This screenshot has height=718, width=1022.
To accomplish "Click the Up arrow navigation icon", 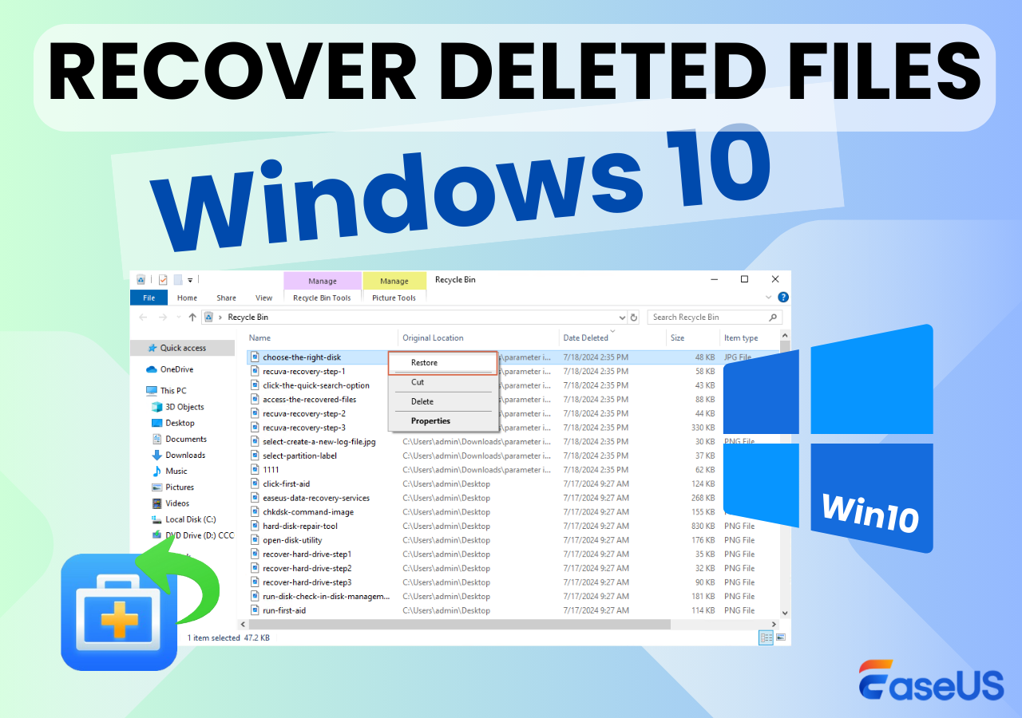I will point(192,318).
